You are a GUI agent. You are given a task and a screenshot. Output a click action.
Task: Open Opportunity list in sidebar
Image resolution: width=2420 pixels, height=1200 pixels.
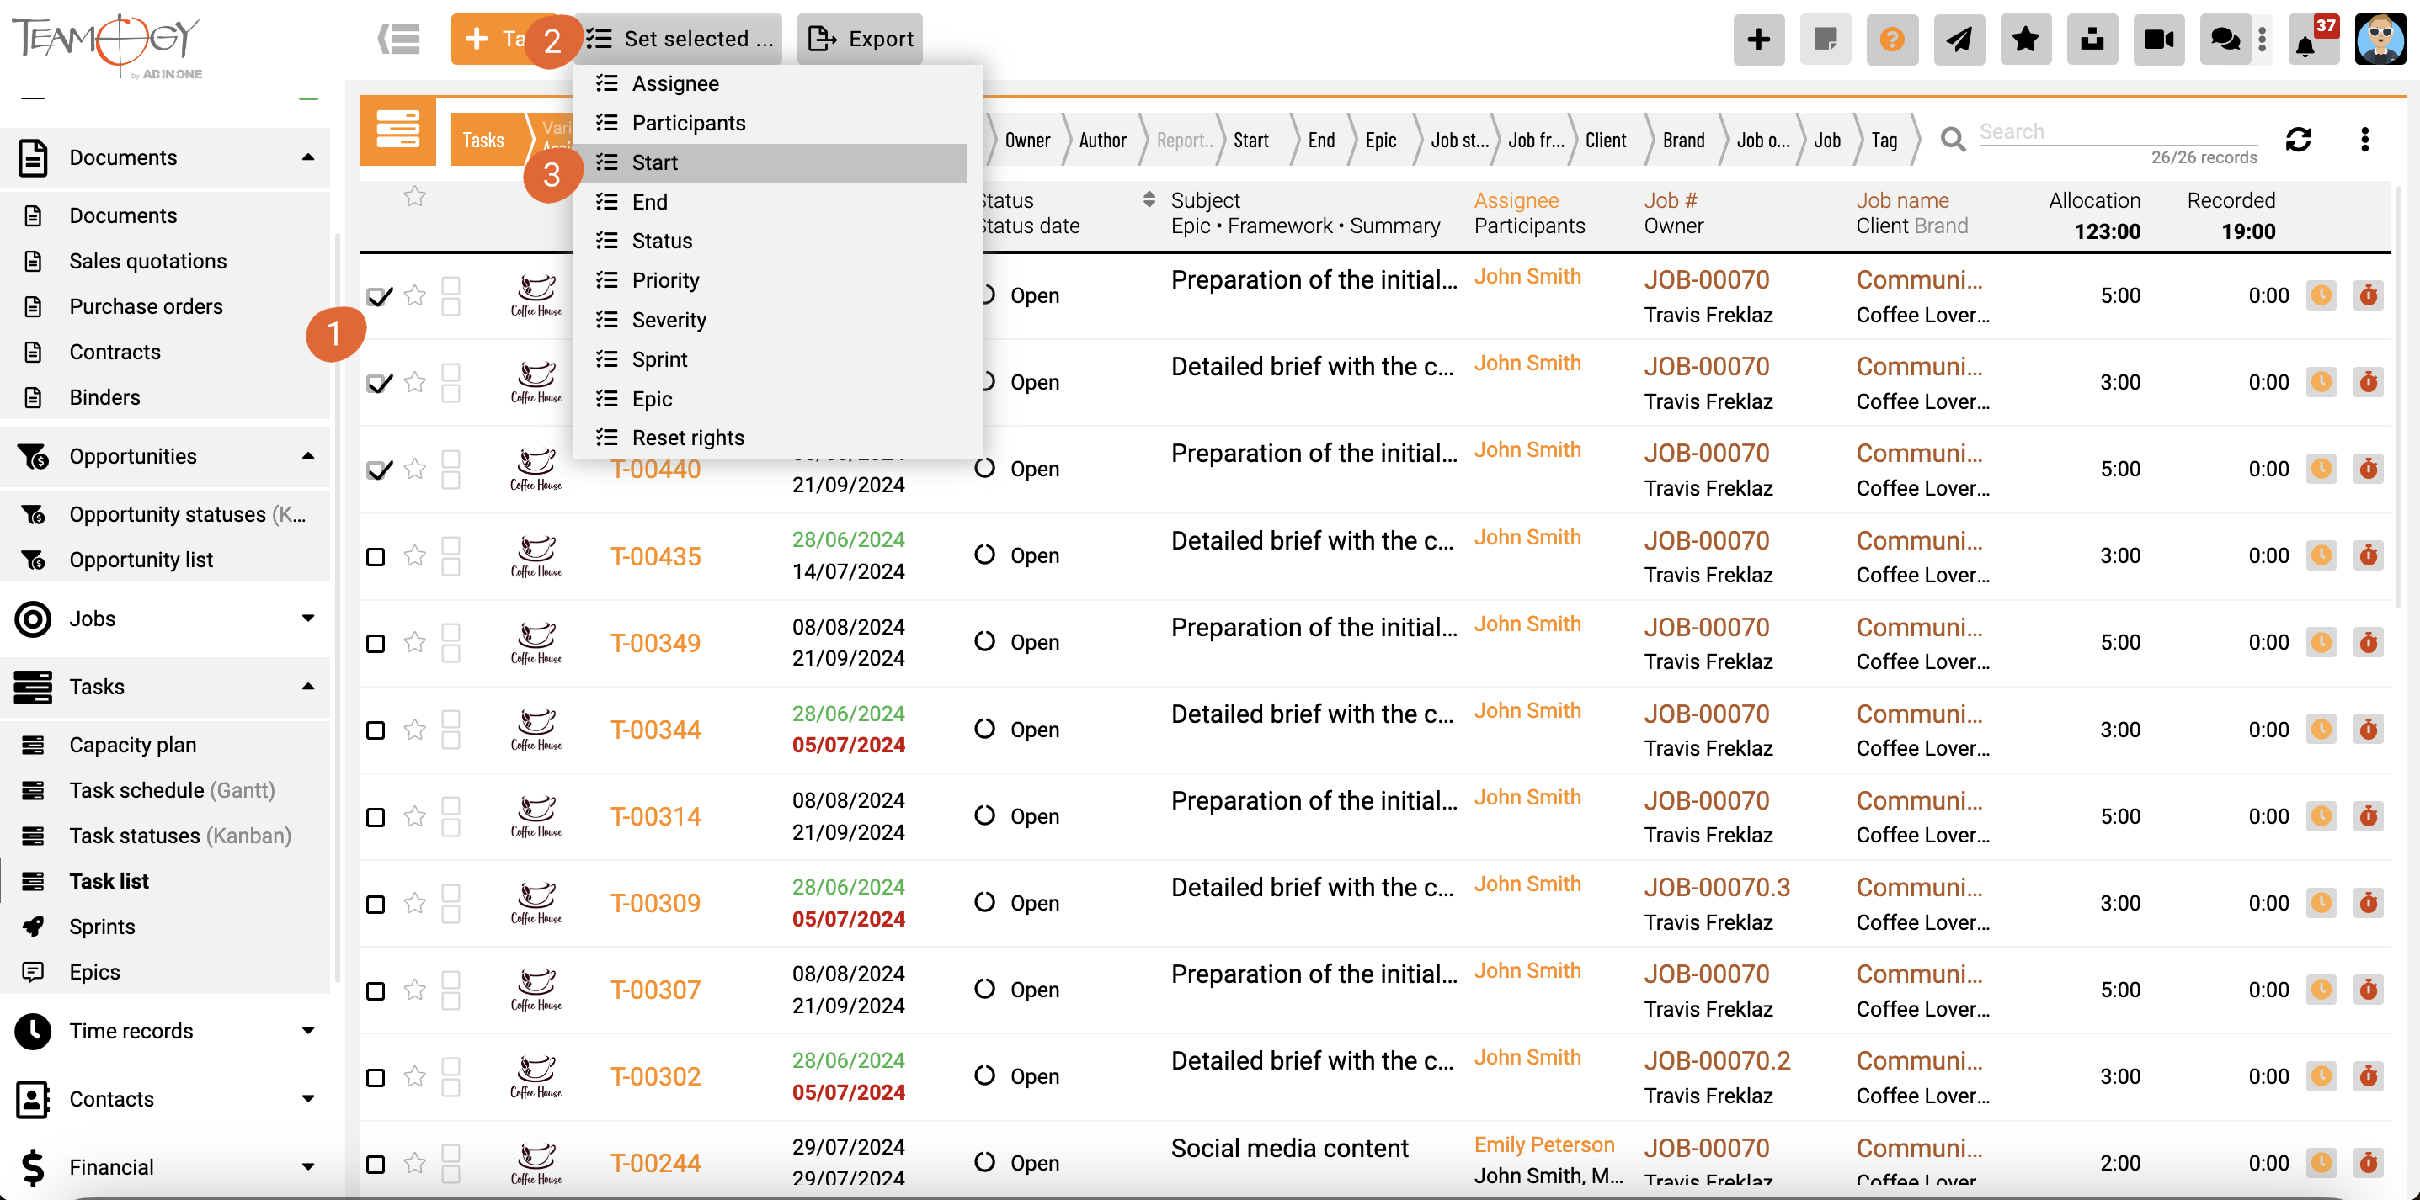click(141, 560)
